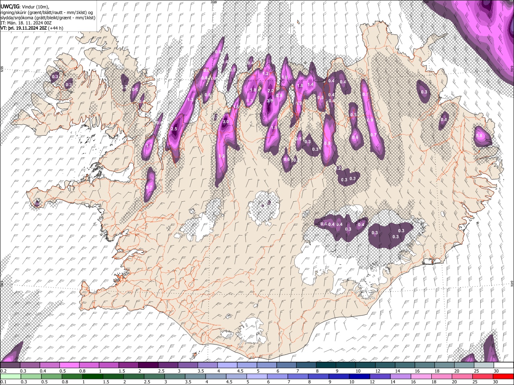Click the red rain swatch between 25 and 30

tap(483, 376)
